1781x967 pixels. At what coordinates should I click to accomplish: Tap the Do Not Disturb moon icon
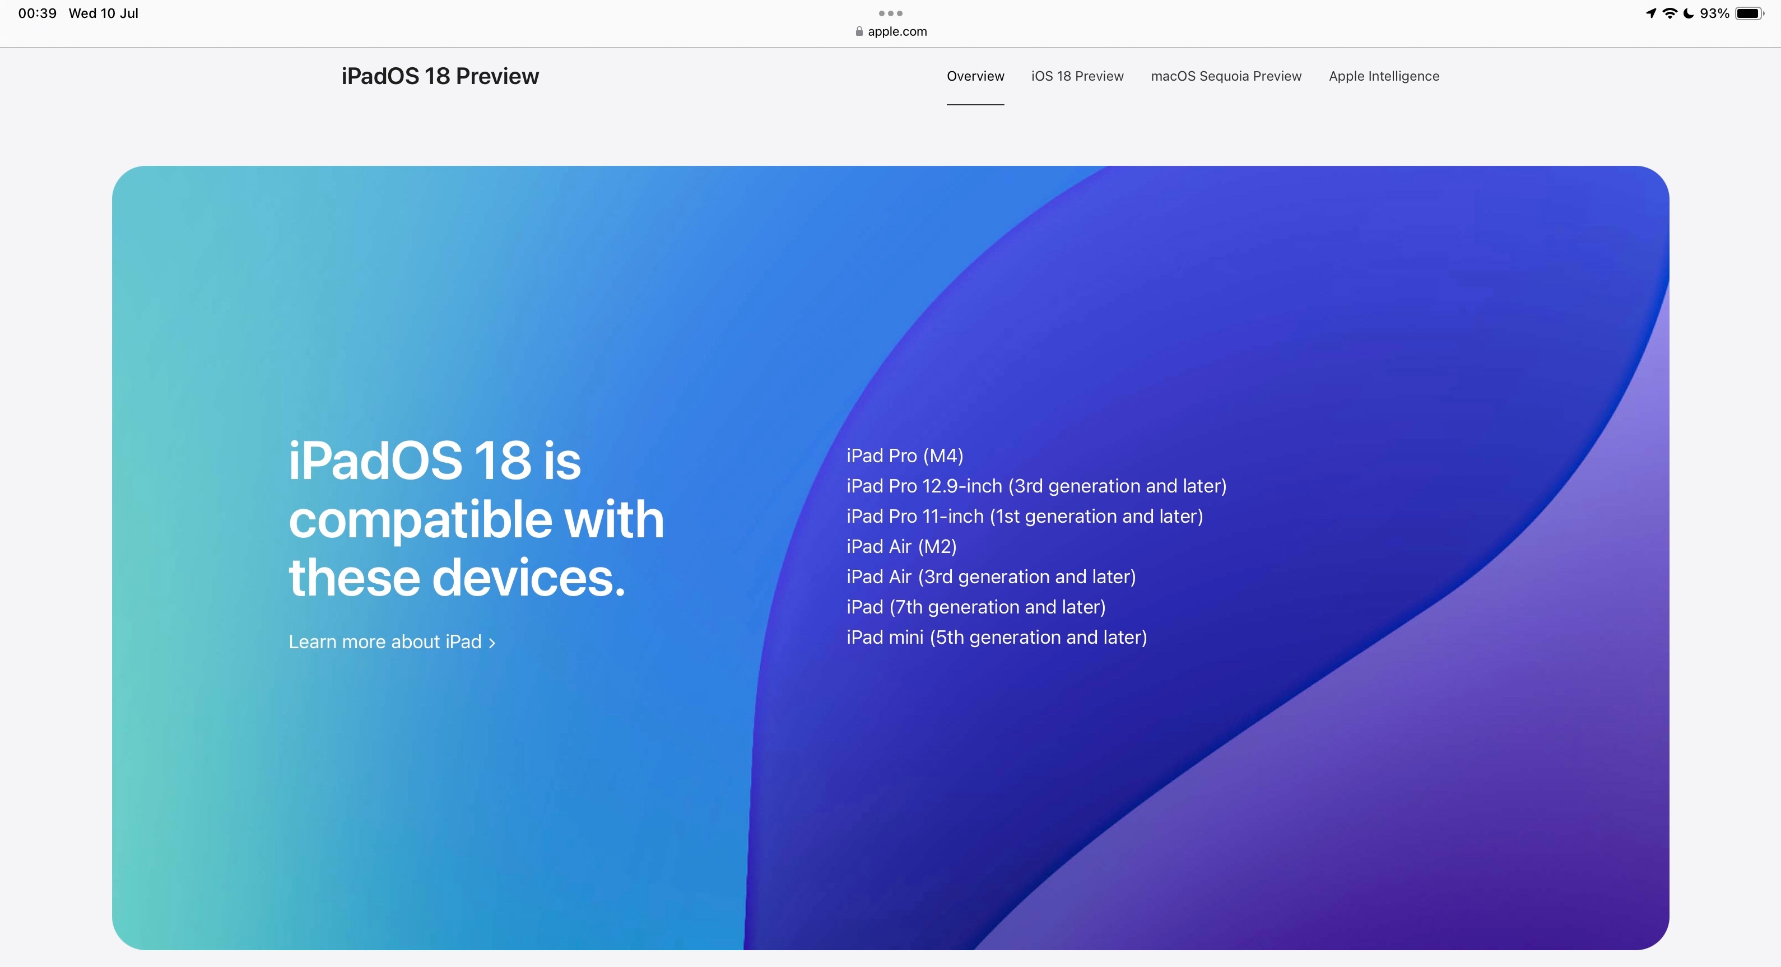(1689, 13)
